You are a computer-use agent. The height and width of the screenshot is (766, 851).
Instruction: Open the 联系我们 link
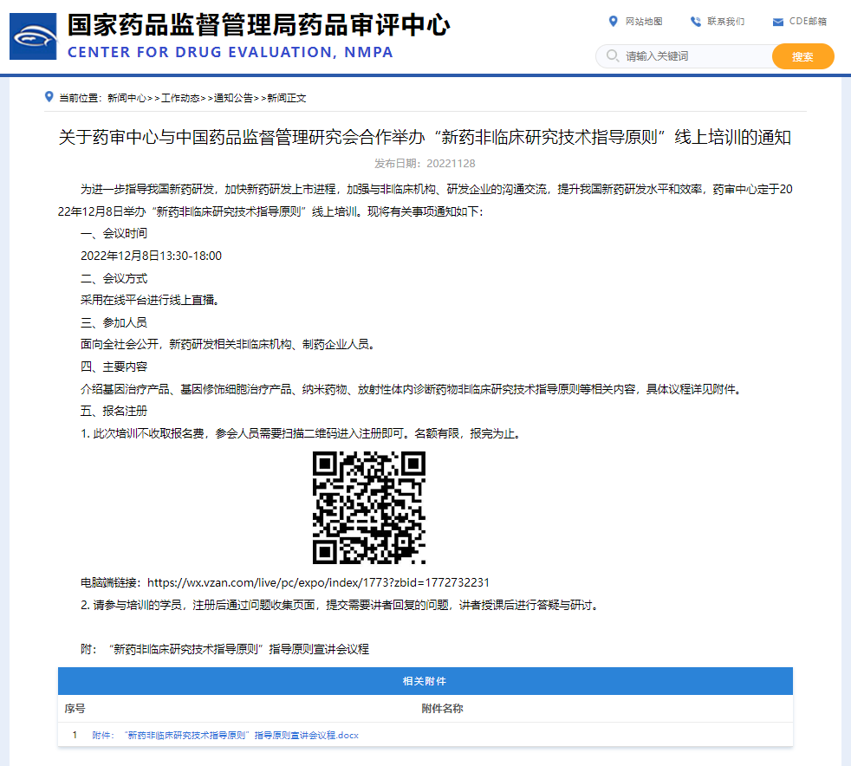(725, 21)
